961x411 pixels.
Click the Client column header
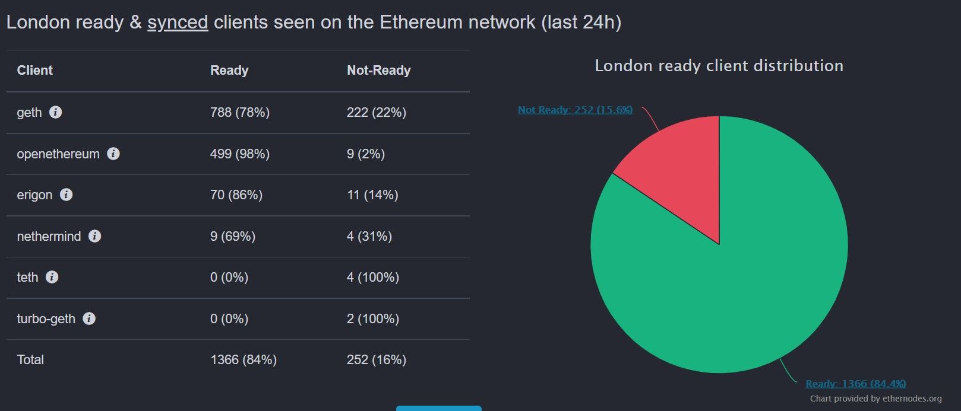pyautogui.click(x=34, y=71)
